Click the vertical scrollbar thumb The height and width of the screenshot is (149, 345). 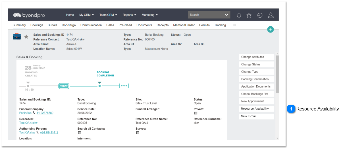tap(277, 74)
